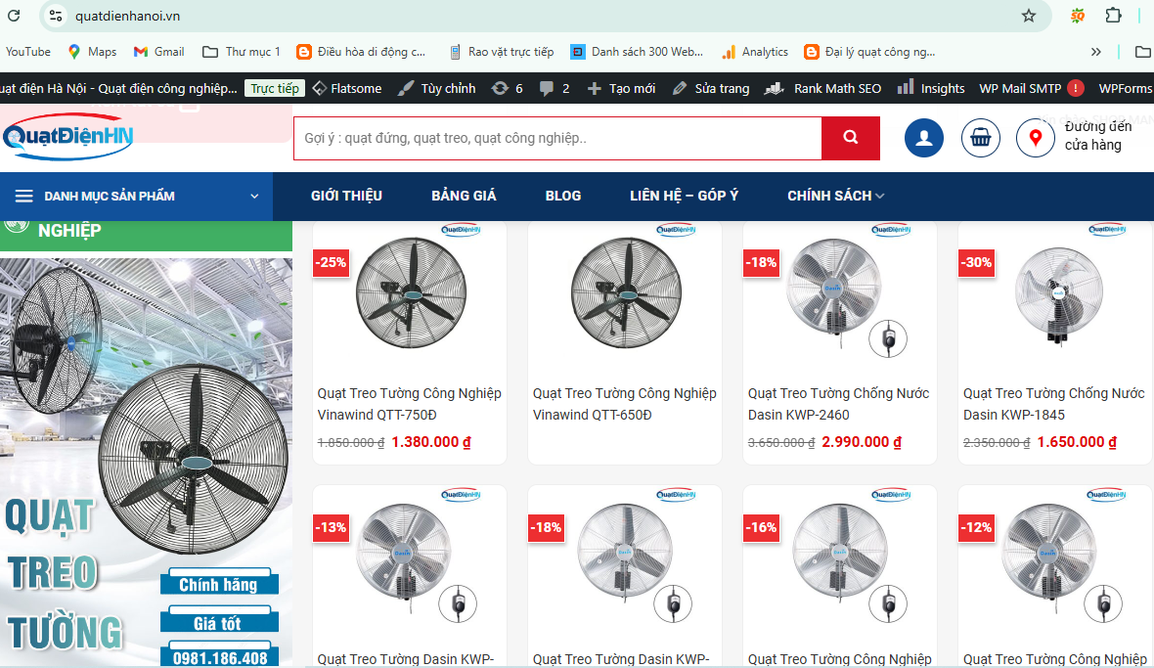Image resolution: width=1154 pixels, height=668 pixels.
Task: Click Quạt Treo Tường Vinawind QTT-650Đ title
Action: (624, 404)
